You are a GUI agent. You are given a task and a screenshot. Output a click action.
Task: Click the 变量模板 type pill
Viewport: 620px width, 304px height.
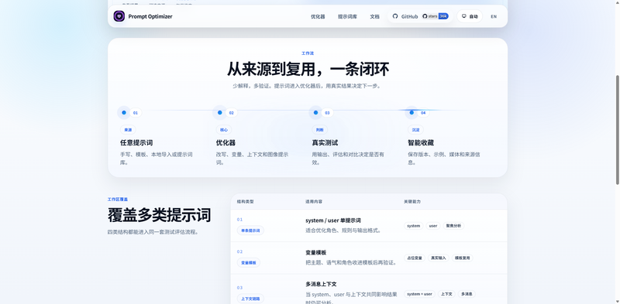tap(248, 262)
